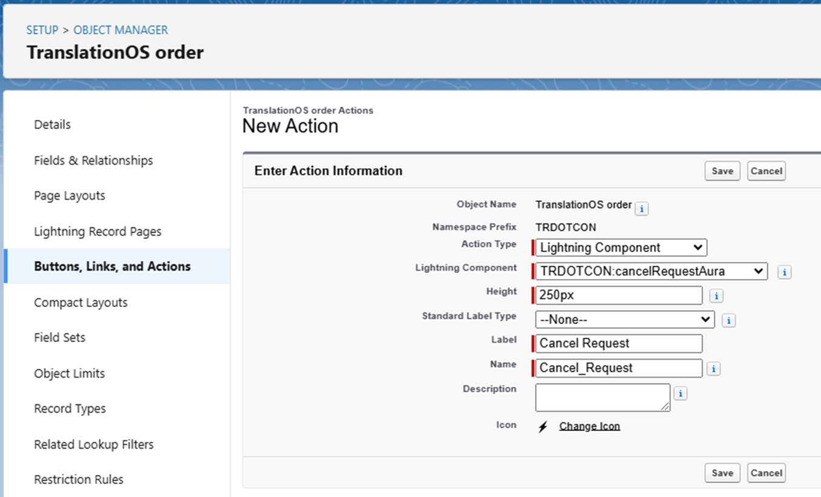The height and width of the screenshot is (497, 821).
Task: Click the info icon beside Standard Label Type
Action: click(729, 320)
